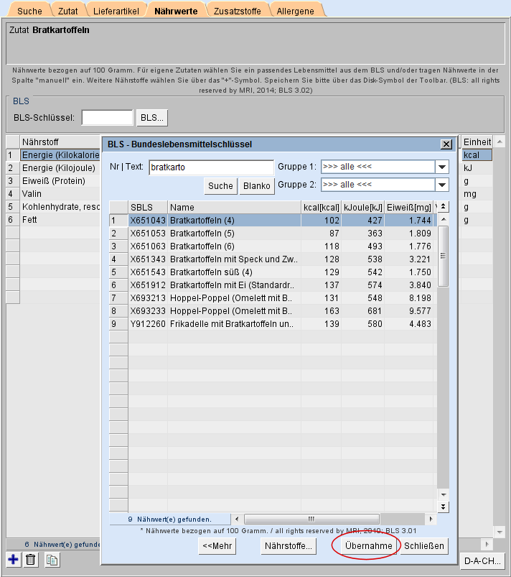Switch to the Suche tab

click(29, 11)
